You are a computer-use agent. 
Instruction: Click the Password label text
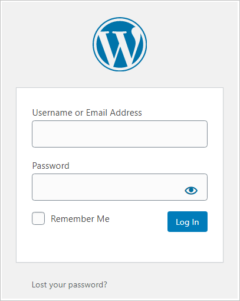pyautogui.click(x=51, y=166)
